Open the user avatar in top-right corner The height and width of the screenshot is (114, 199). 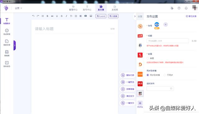pos(195,8)
